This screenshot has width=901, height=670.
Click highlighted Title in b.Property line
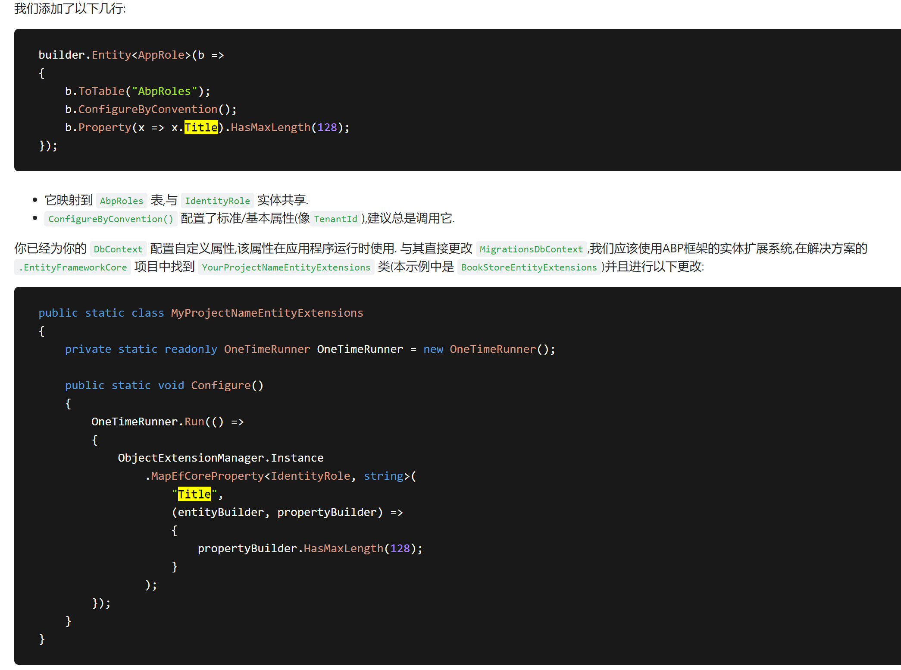(x=201, y=127)
